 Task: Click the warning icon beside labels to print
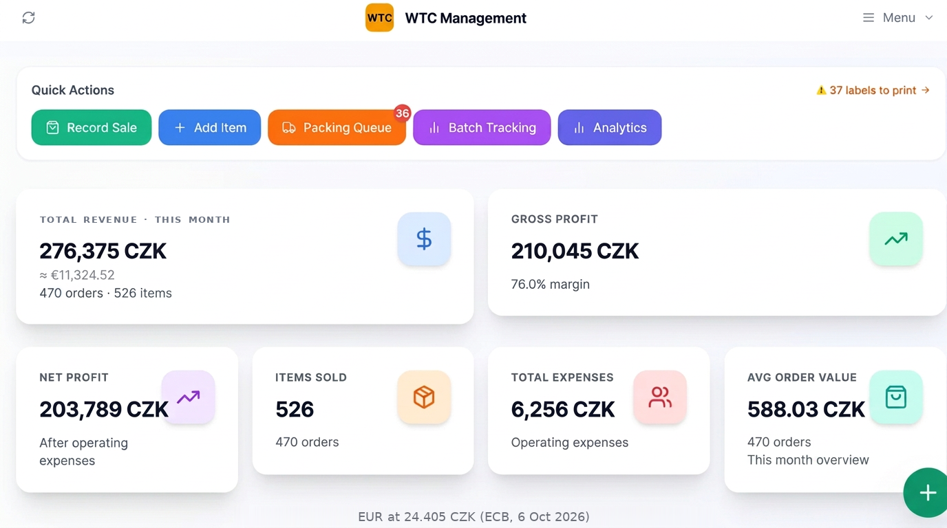tap(821, 90)
